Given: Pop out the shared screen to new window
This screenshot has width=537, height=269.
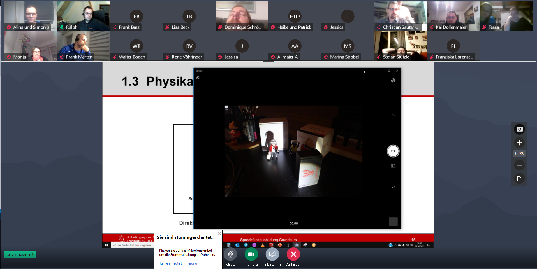Looking at the screenshot, I should click(x=519, y=179).
